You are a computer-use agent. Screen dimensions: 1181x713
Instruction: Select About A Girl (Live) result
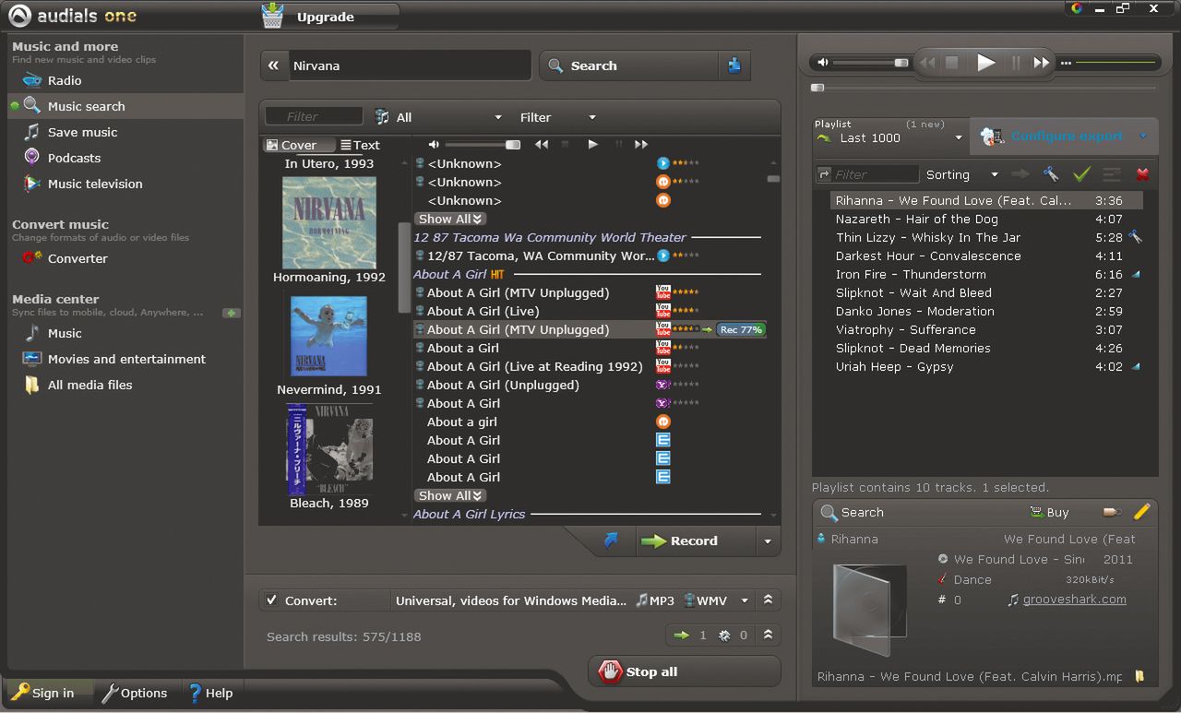tap(483, 311)
